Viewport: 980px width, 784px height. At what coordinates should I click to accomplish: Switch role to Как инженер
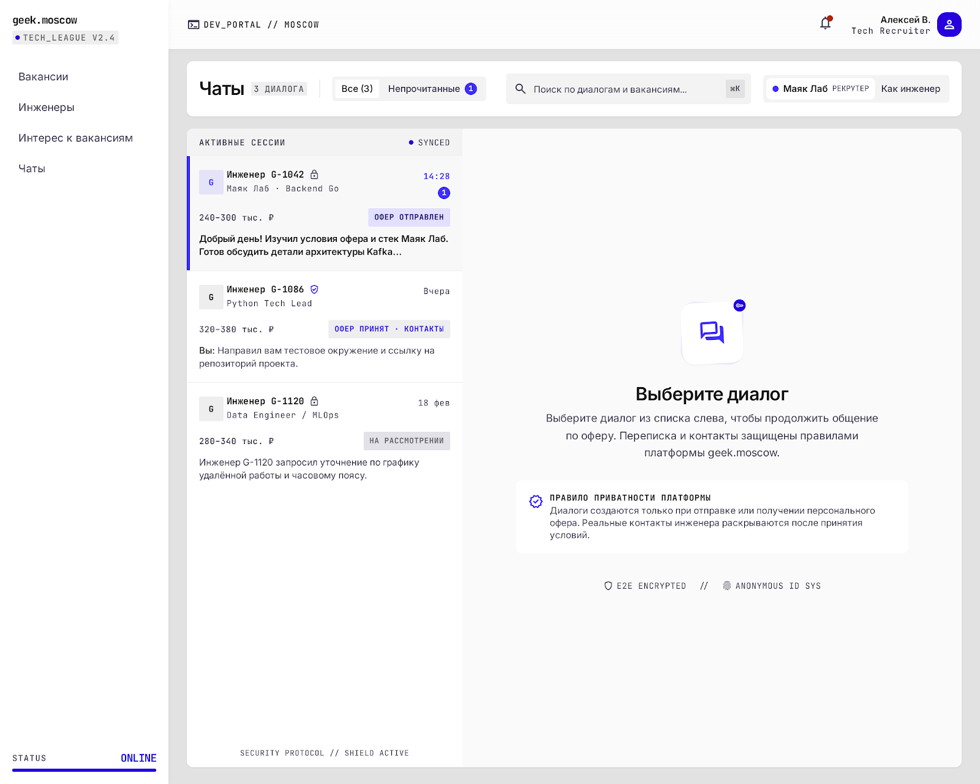click(911, 89)
